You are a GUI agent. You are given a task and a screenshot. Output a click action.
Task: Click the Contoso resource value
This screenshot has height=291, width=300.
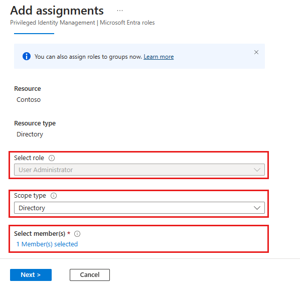29,100
